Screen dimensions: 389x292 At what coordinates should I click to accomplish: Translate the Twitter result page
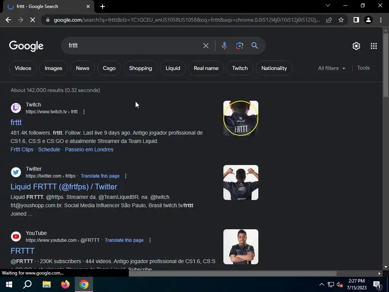click(x=100, y=176)
